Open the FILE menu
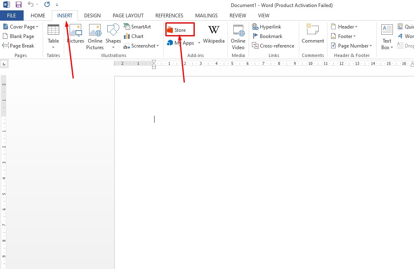414x269 pixels. tap(12, 16)
